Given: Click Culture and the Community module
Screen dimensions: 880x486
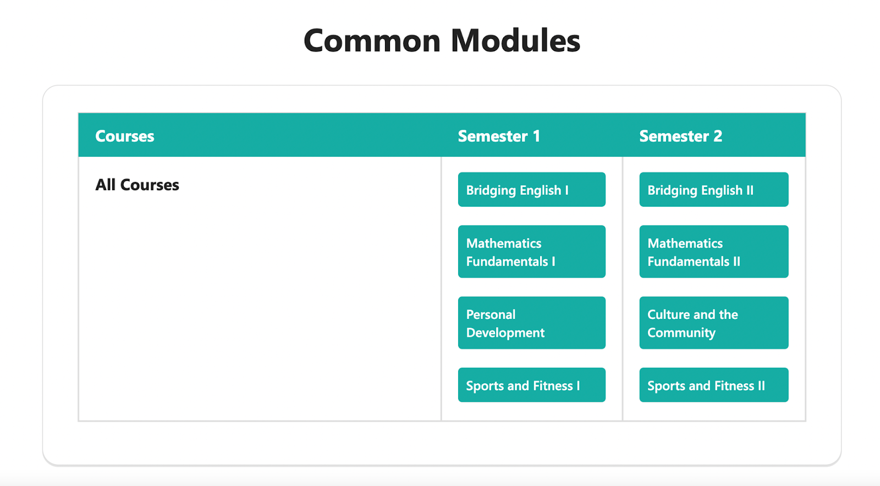Looking at the screenshot, I should [713, 323].
